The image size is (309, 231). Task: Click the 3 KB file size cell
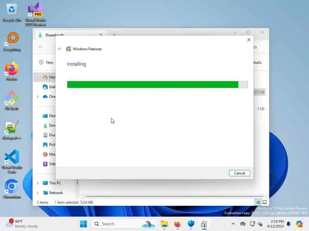(260, 109)
